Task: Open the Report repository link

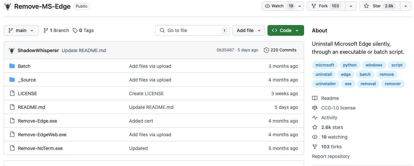Action: point(331,156)
